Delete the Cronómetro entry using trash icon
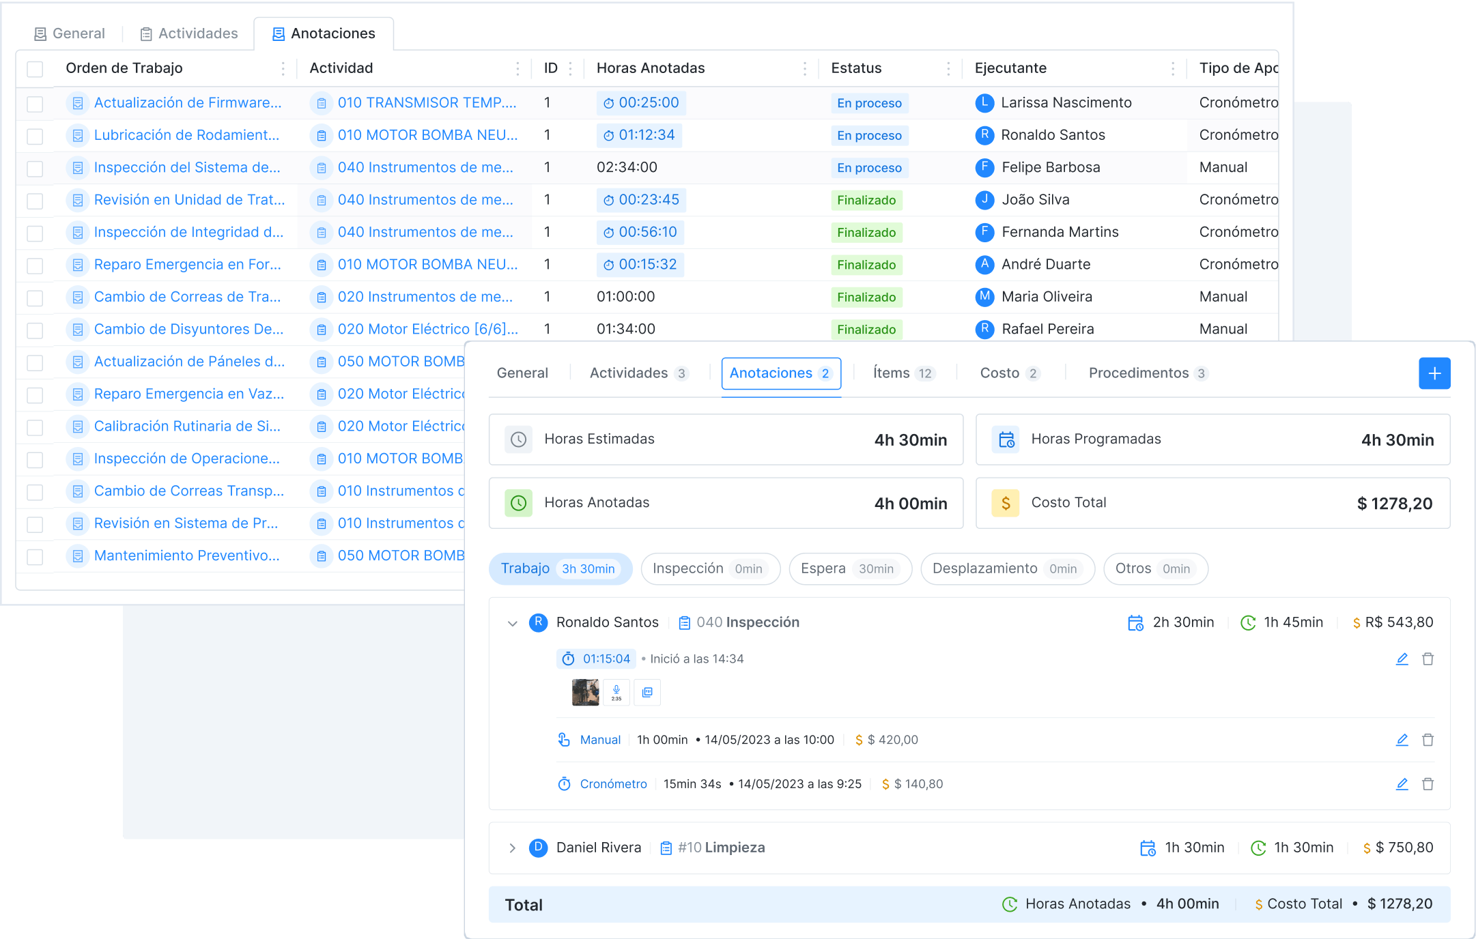Image resolution: width=1476 pixels, height=939 pixels. 1428,783
